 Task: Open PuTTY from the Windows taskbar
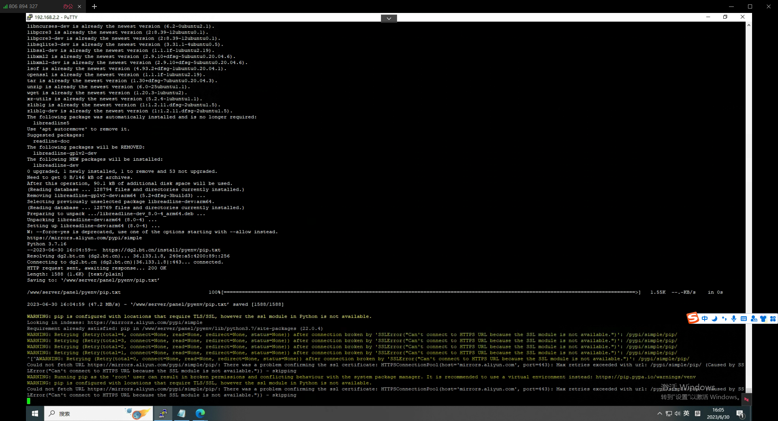163,413
